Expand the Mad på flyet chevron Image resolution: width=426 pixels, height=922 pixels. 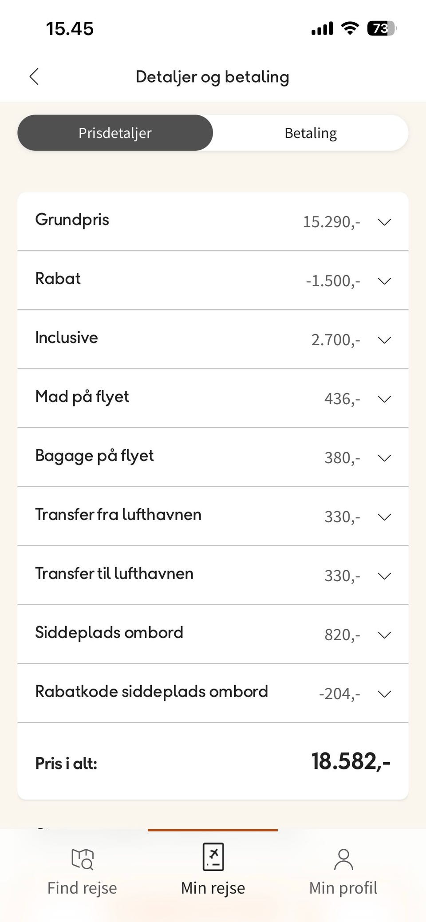[384, 399]
